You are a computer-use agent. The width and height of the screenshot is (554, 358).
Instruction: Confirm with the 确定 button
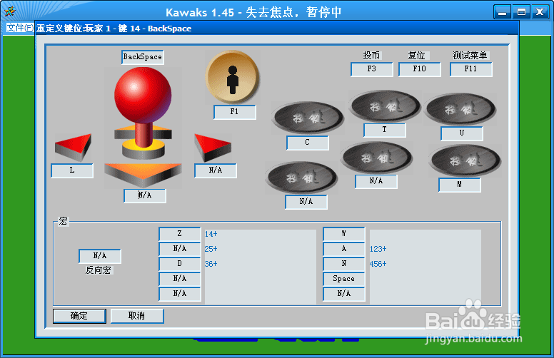pos(79,316)
